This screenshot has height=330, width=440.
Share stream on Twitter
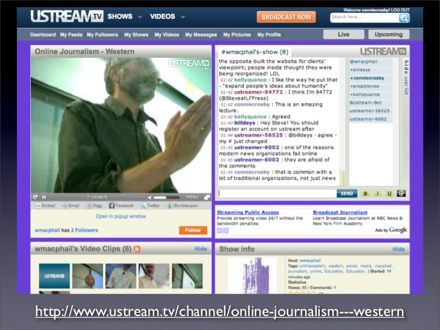(x=150, y=205)
